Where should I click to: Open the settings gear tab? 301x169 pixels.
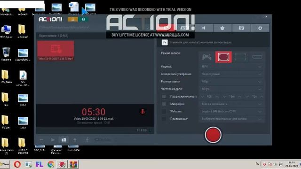(x=260, y=28)
